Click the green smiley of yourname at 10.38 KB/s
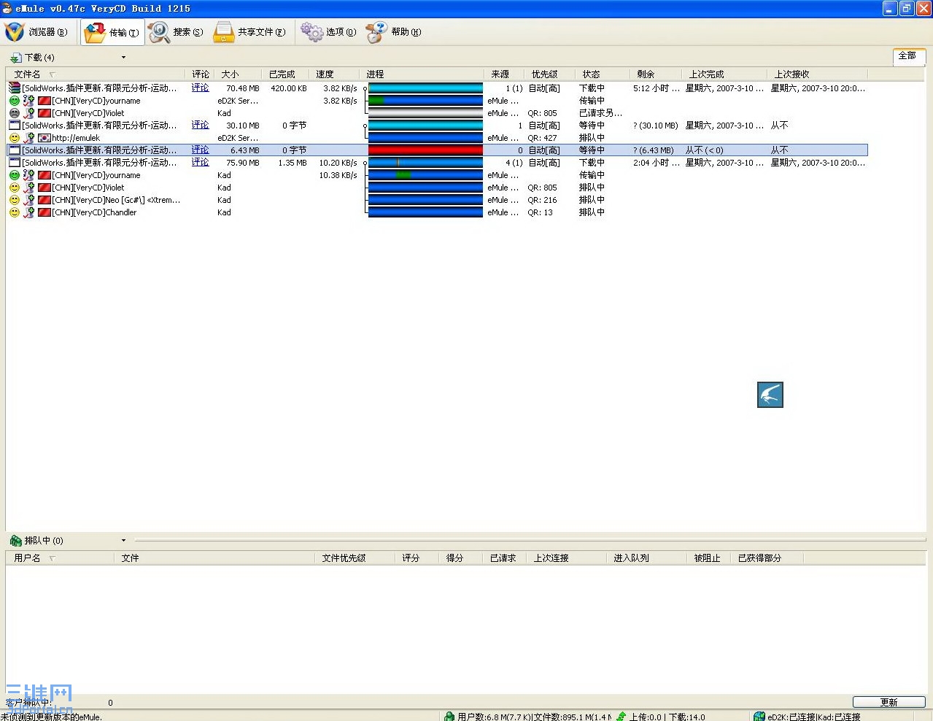Image resolution: width=933 pixels, height=721 pixels. click(14, 175)
